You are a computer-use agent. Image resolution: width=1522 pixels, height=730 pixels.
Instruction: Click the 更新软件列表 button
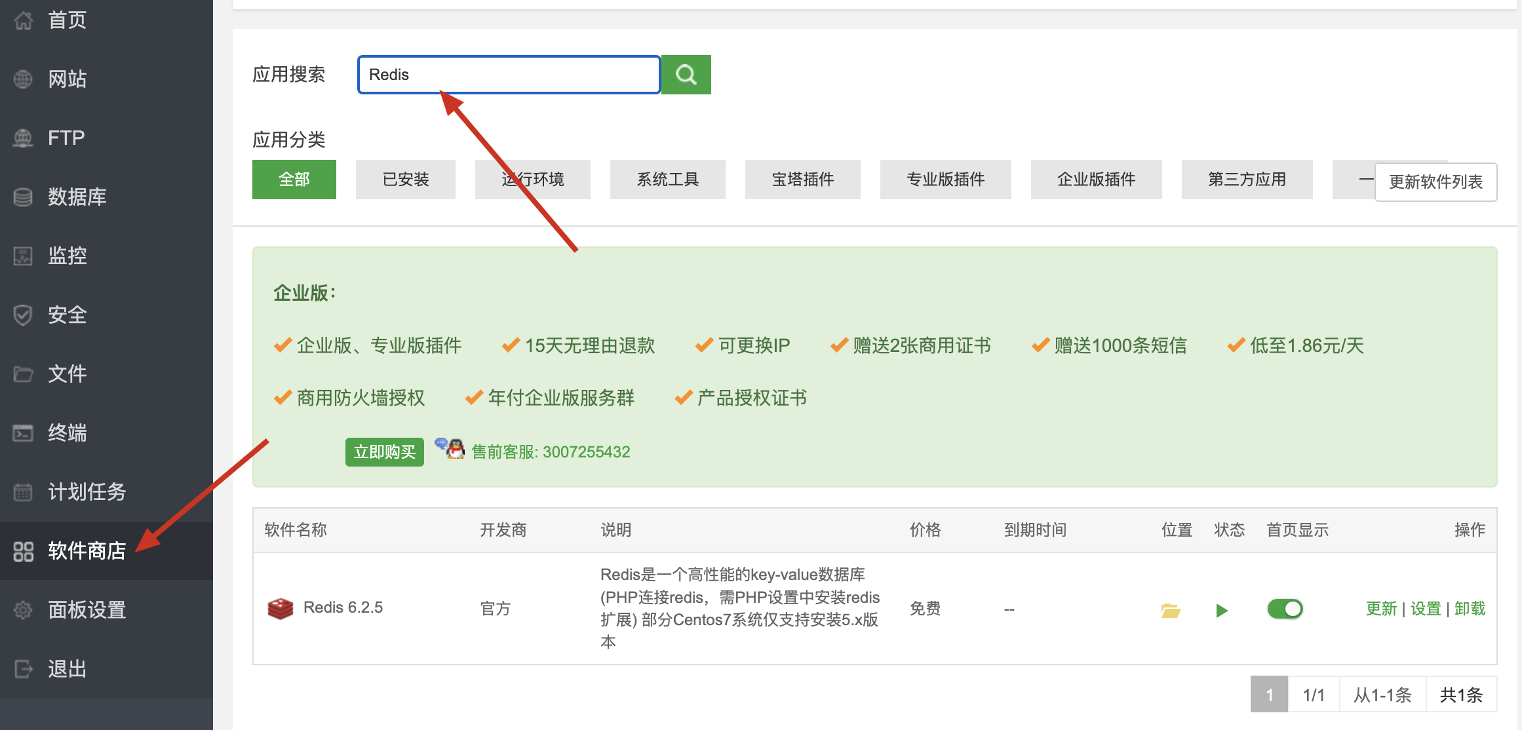[1435, 182]
